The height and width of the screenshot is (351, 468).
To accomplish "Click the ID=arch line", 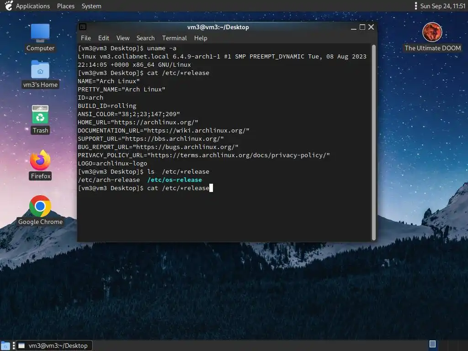I will pos(90,98).
